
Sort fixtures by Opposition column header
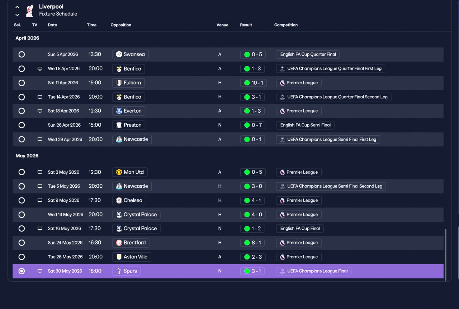tap(121, 25)
